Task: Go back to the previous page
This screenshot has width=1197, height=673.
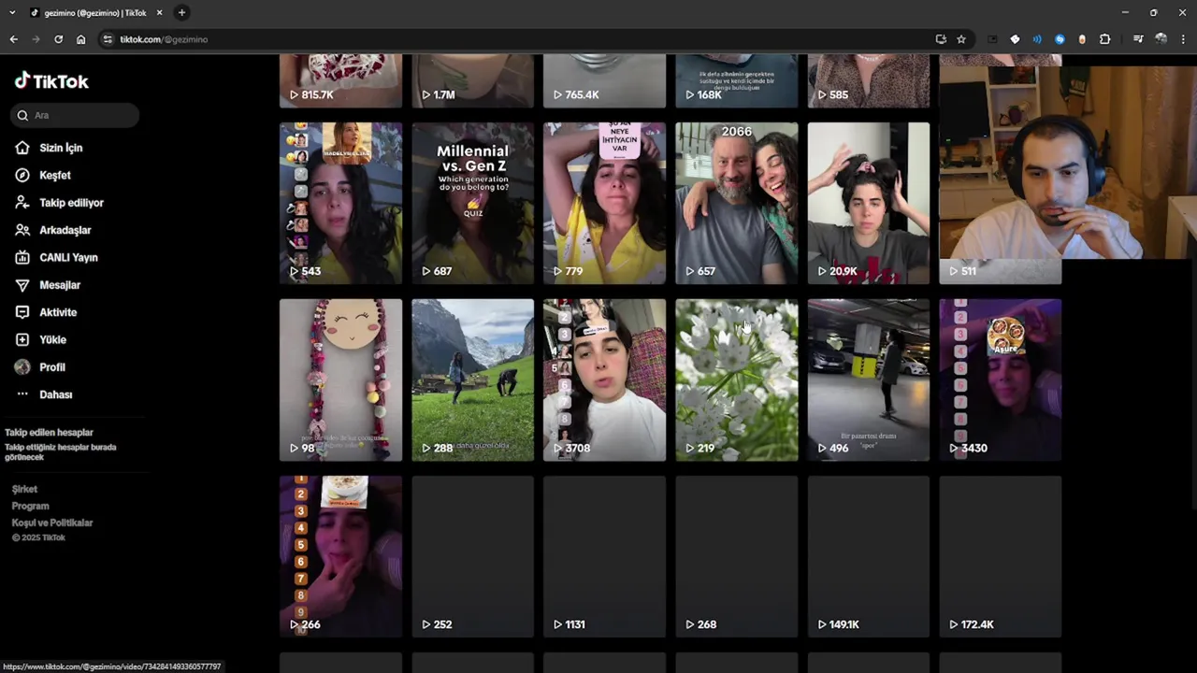Action: click(13, 39)
